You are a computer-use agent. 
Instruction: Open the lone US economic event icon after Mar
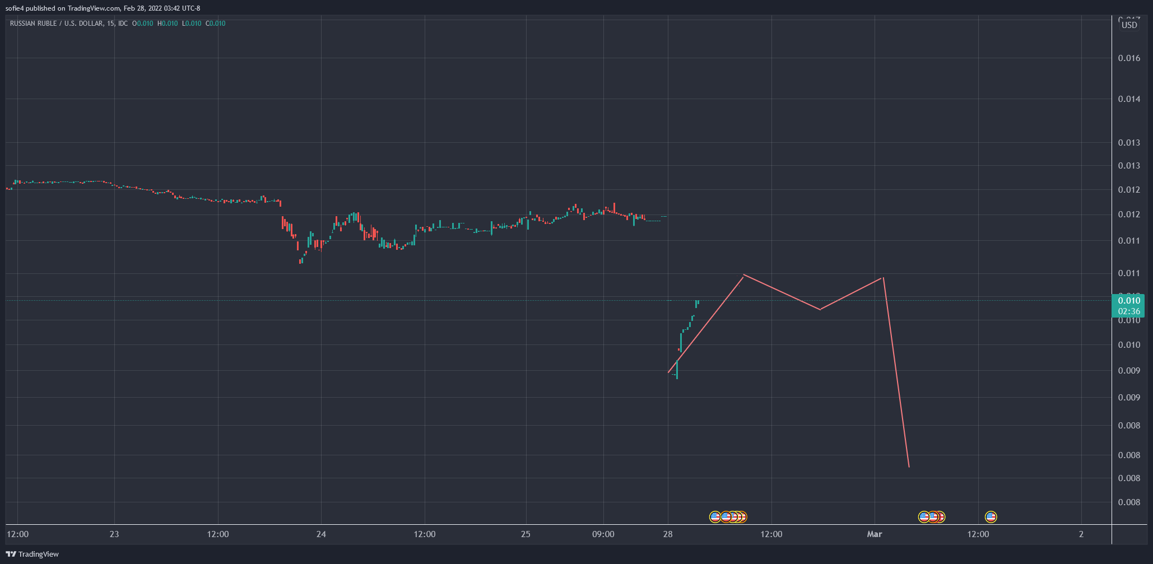[991, 516]
